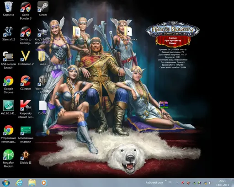Open Internet Explorer from the taskbar

(19, 183)
